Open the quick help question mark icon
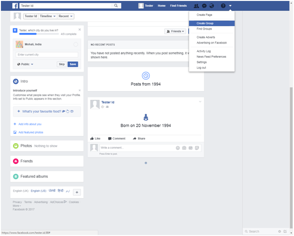The height and width of the screenshot is (236, 294). click(223, 6)
